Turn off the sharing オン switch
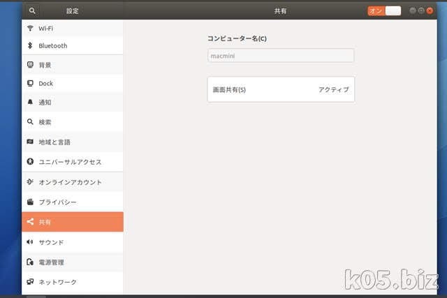 pyautogui.click(x=384, y=11)
